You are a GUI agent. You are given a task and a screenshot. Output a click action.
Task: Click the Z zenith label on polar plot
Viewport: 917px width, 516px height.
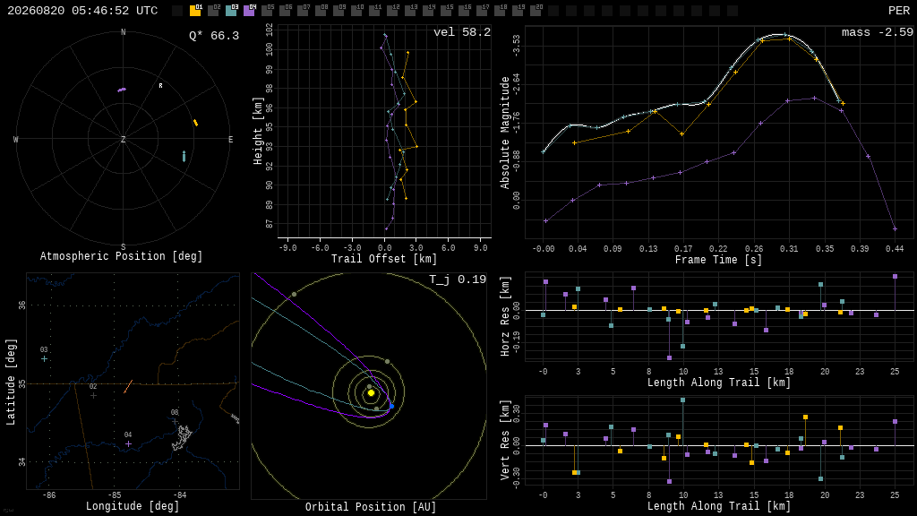123,139
